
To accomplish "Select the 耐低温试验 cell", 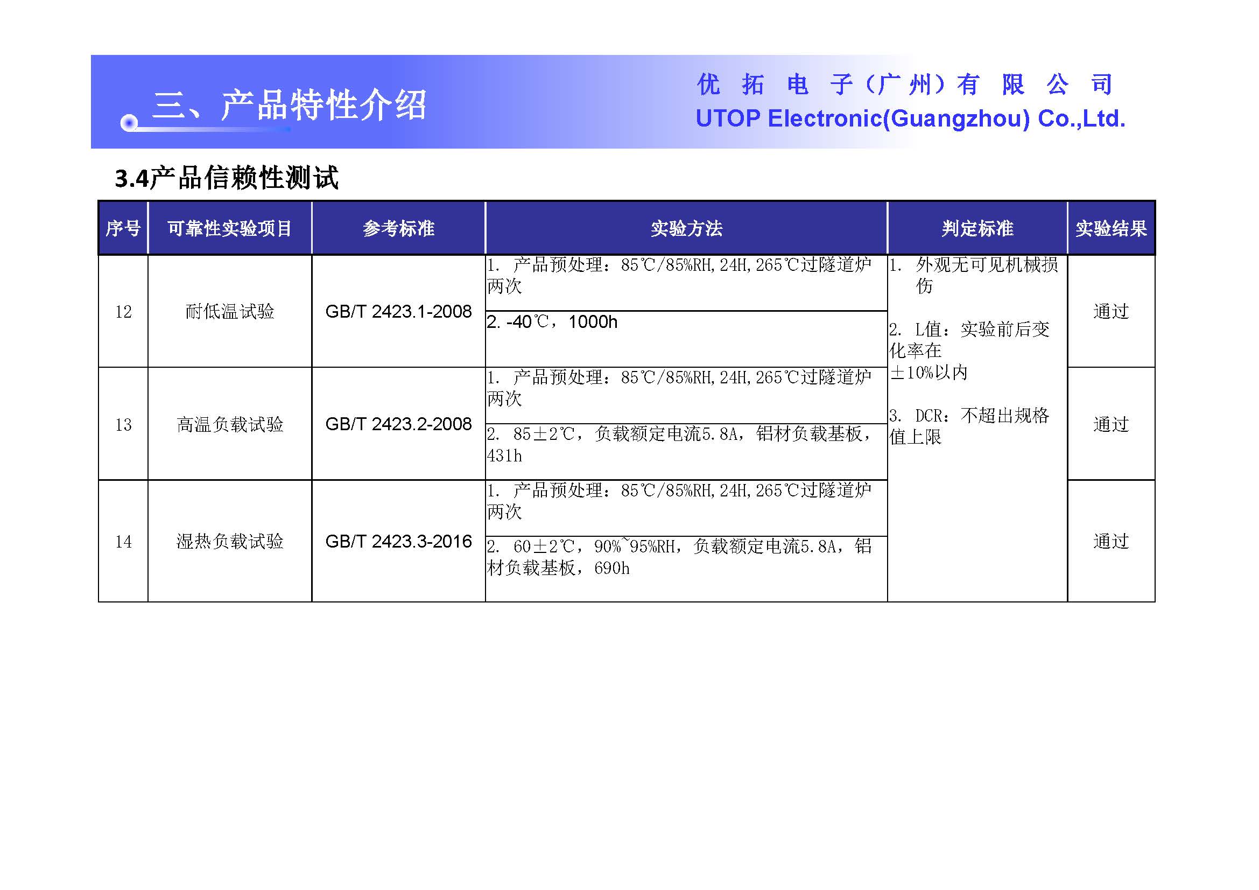I will tap(229, 311).
